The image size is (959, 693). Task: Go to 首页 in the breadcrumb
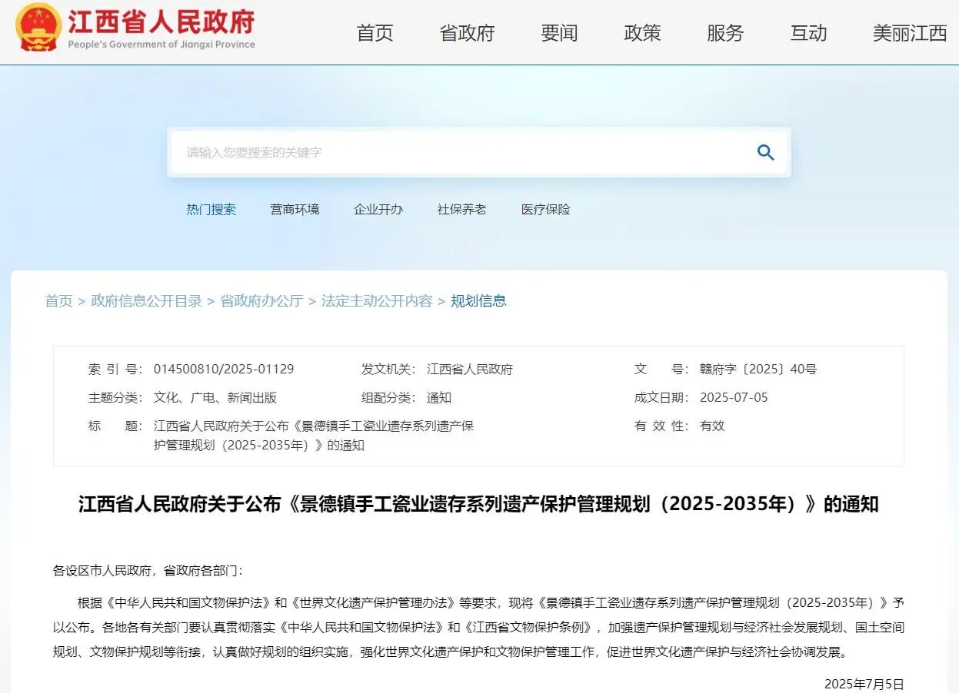pos(58,300)
